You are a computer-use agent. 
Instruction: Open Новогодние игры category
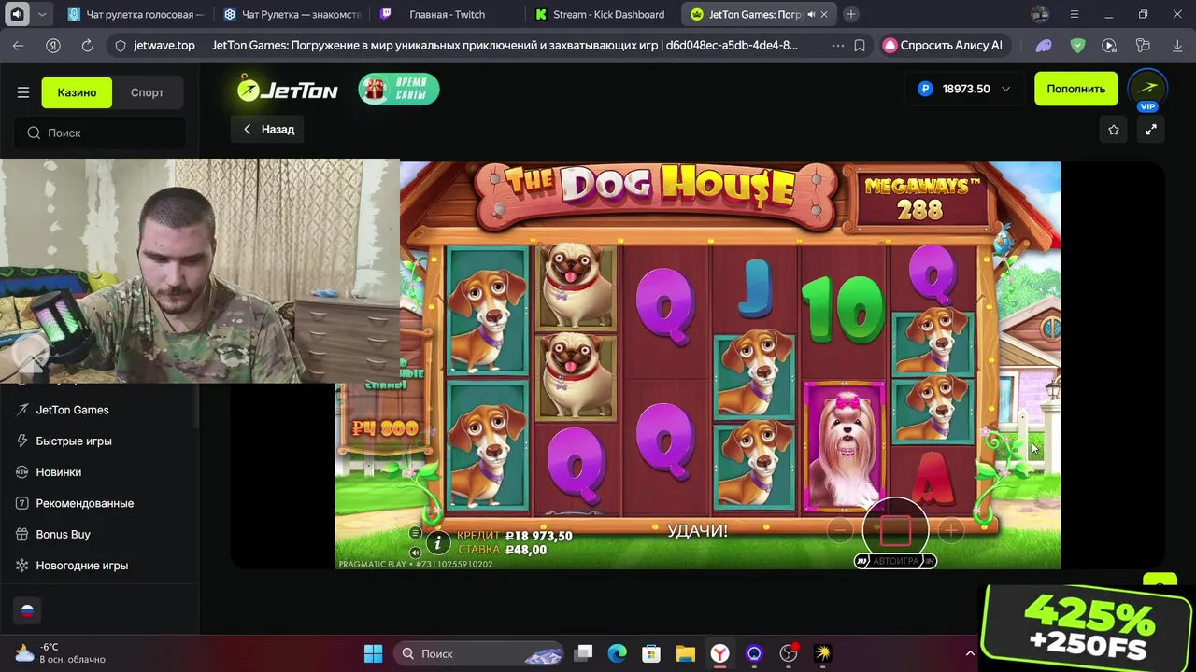point(81,566)
